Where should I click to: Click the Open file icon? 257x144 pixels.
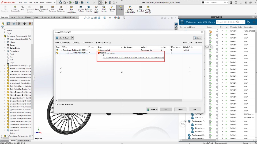coord(70,2)
